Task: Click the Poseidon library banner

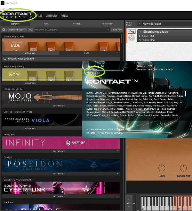Action: tap(61, 165)
